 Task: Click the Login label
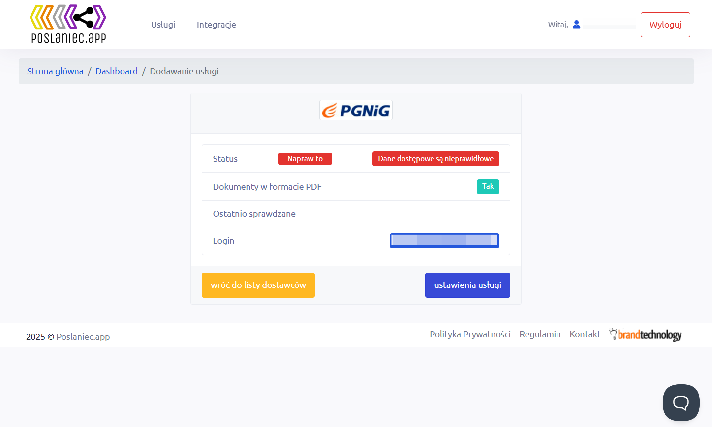pos(223,241)
